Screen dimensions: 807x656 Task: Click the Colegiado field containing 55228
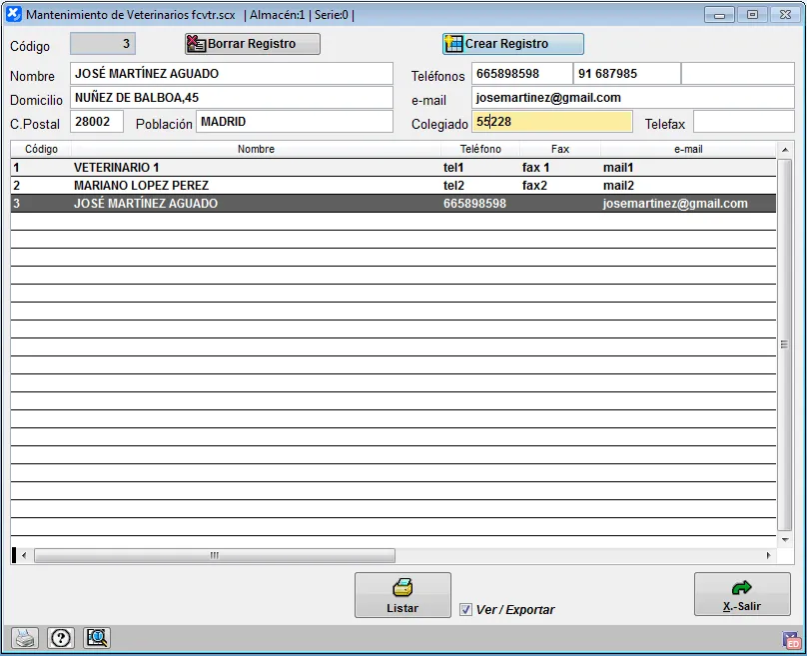click(x=552, y=122)
